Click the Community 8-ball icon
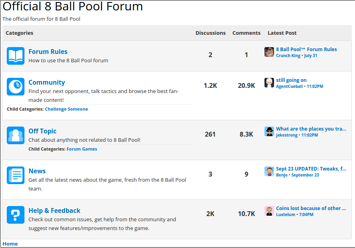 [16, 87]
